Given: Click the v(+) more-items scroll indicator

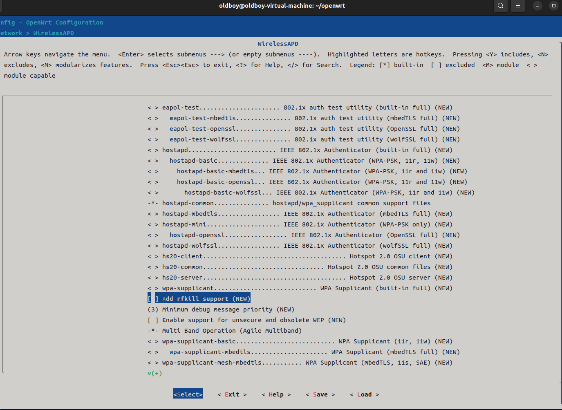Looking at the screenshot, I should tap(154, 373).
